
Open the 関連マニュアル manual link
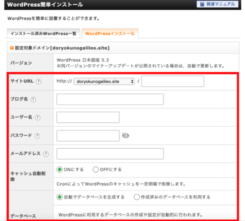(217, 4)
